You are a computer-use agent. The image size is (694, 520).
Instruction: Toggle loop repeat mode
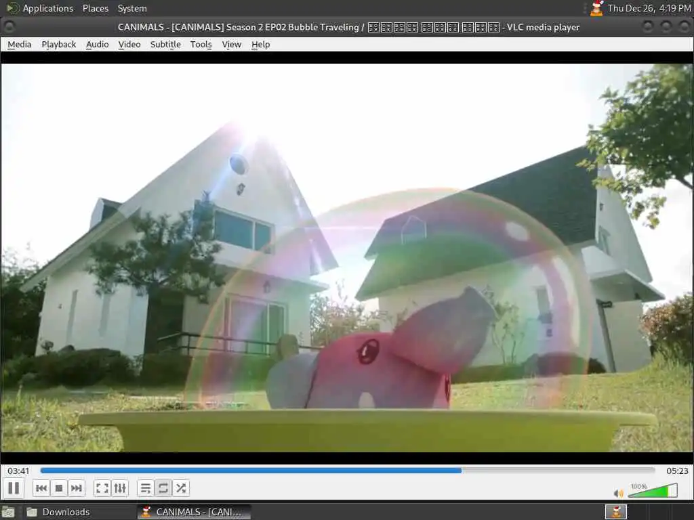[163, 488]
